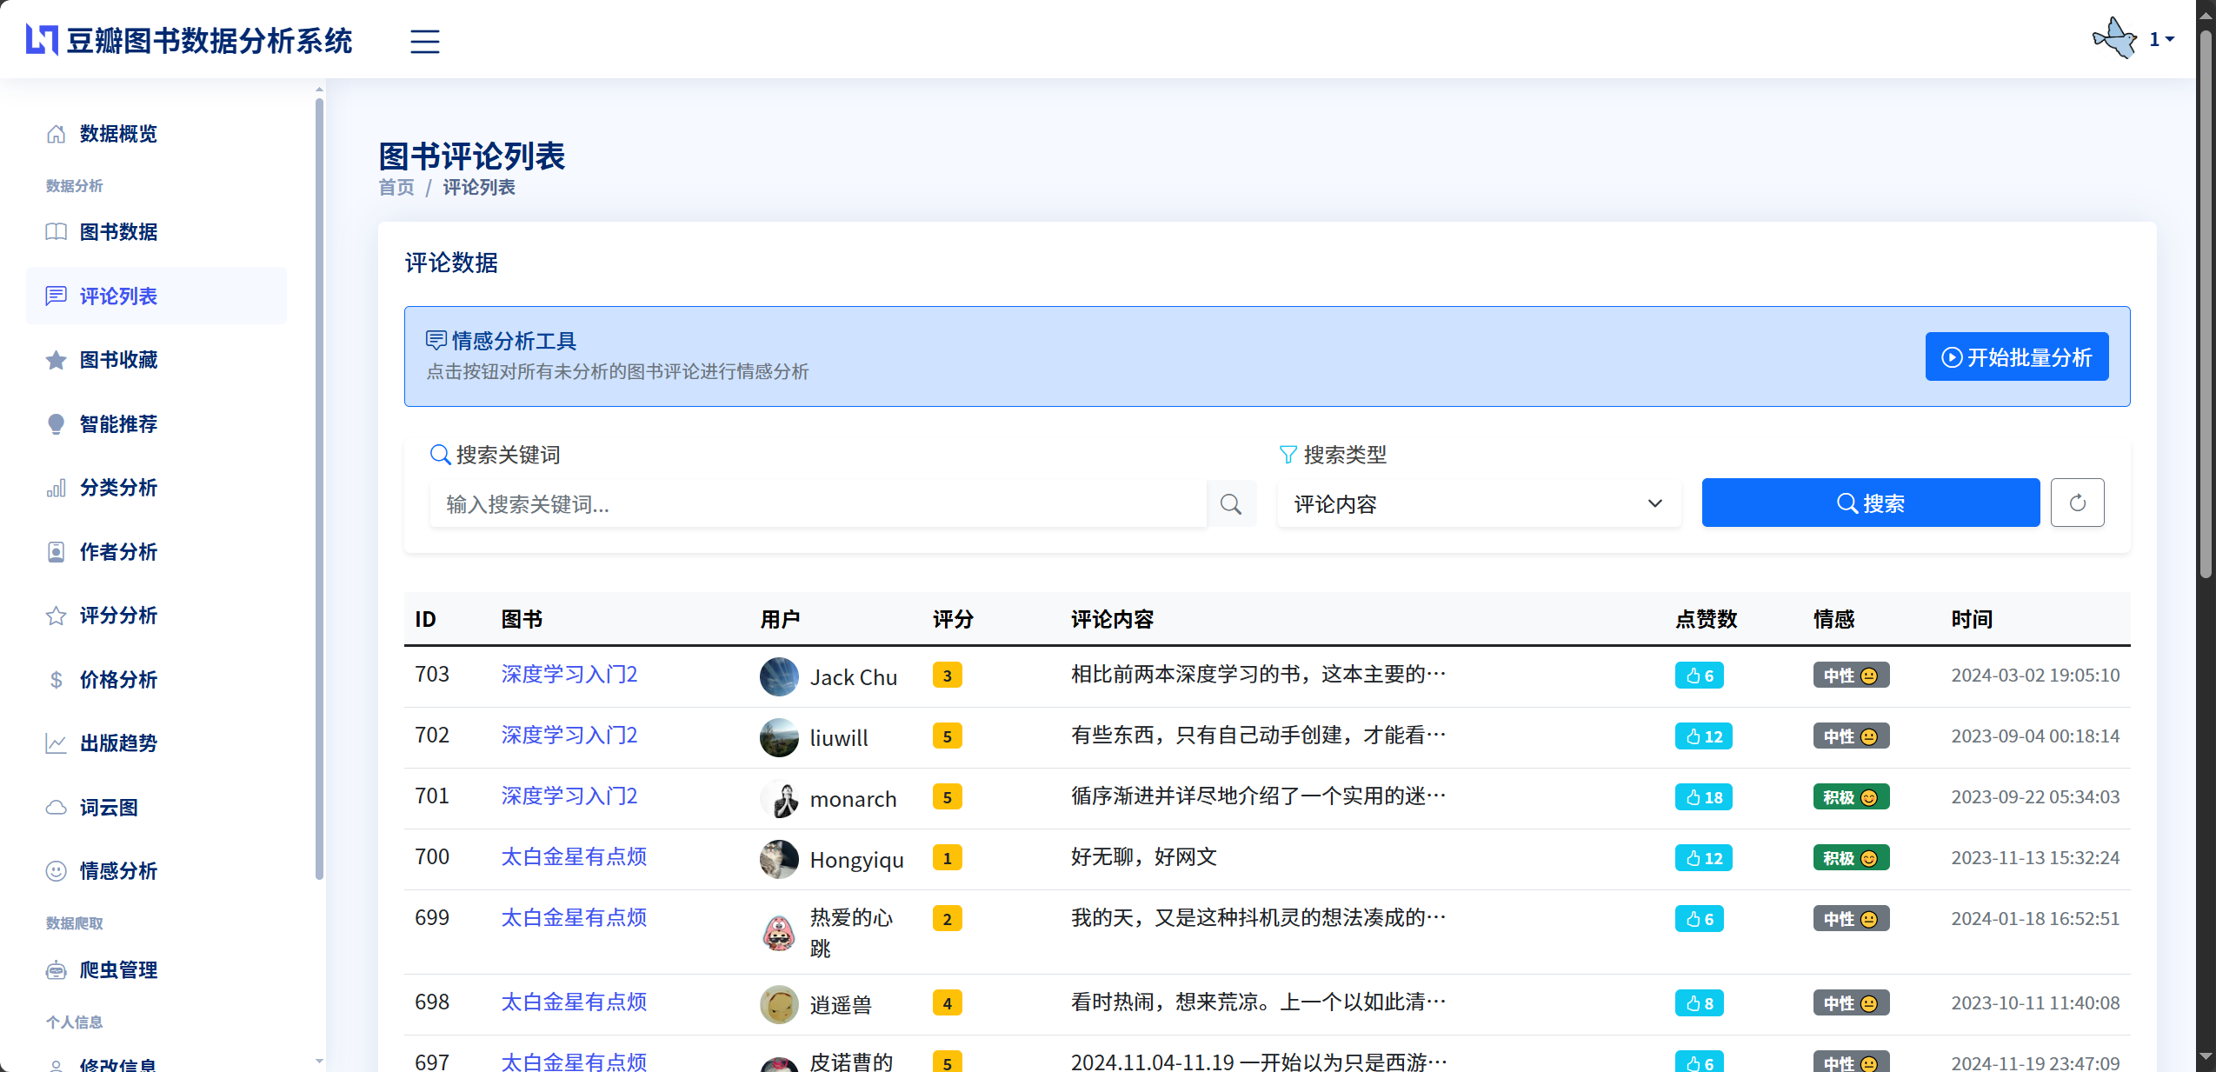Click the refresh reset icon button
2216x1072 pixels.
(2077, 503)
